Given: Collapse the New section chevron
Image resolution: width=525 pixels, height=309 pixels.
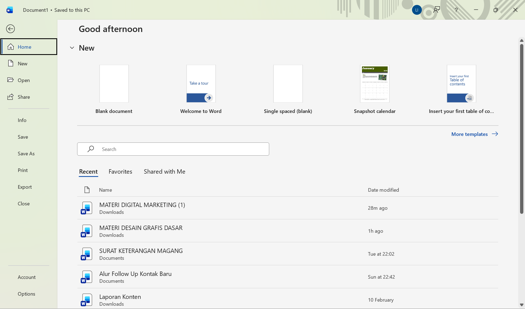Looking at the screenshot, I should coord(72,48).
